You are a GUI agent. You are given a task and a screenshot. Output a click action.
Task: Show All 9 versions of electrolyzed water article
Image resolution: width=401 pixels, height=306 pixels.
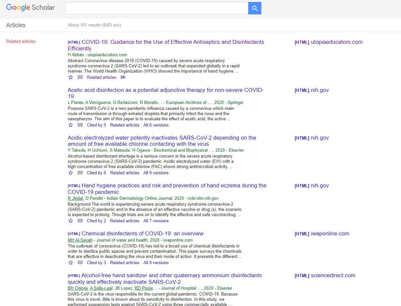(x=156, y=173)
